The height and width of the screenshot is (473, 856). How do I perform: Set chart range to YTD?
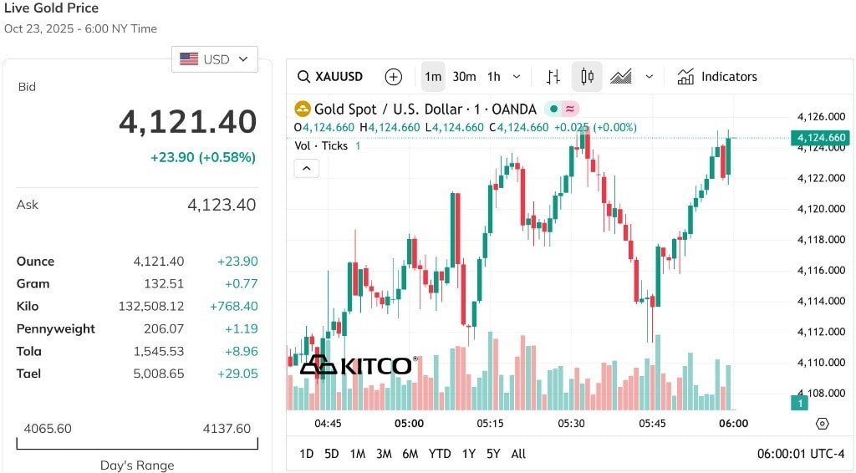pos(440,454)
